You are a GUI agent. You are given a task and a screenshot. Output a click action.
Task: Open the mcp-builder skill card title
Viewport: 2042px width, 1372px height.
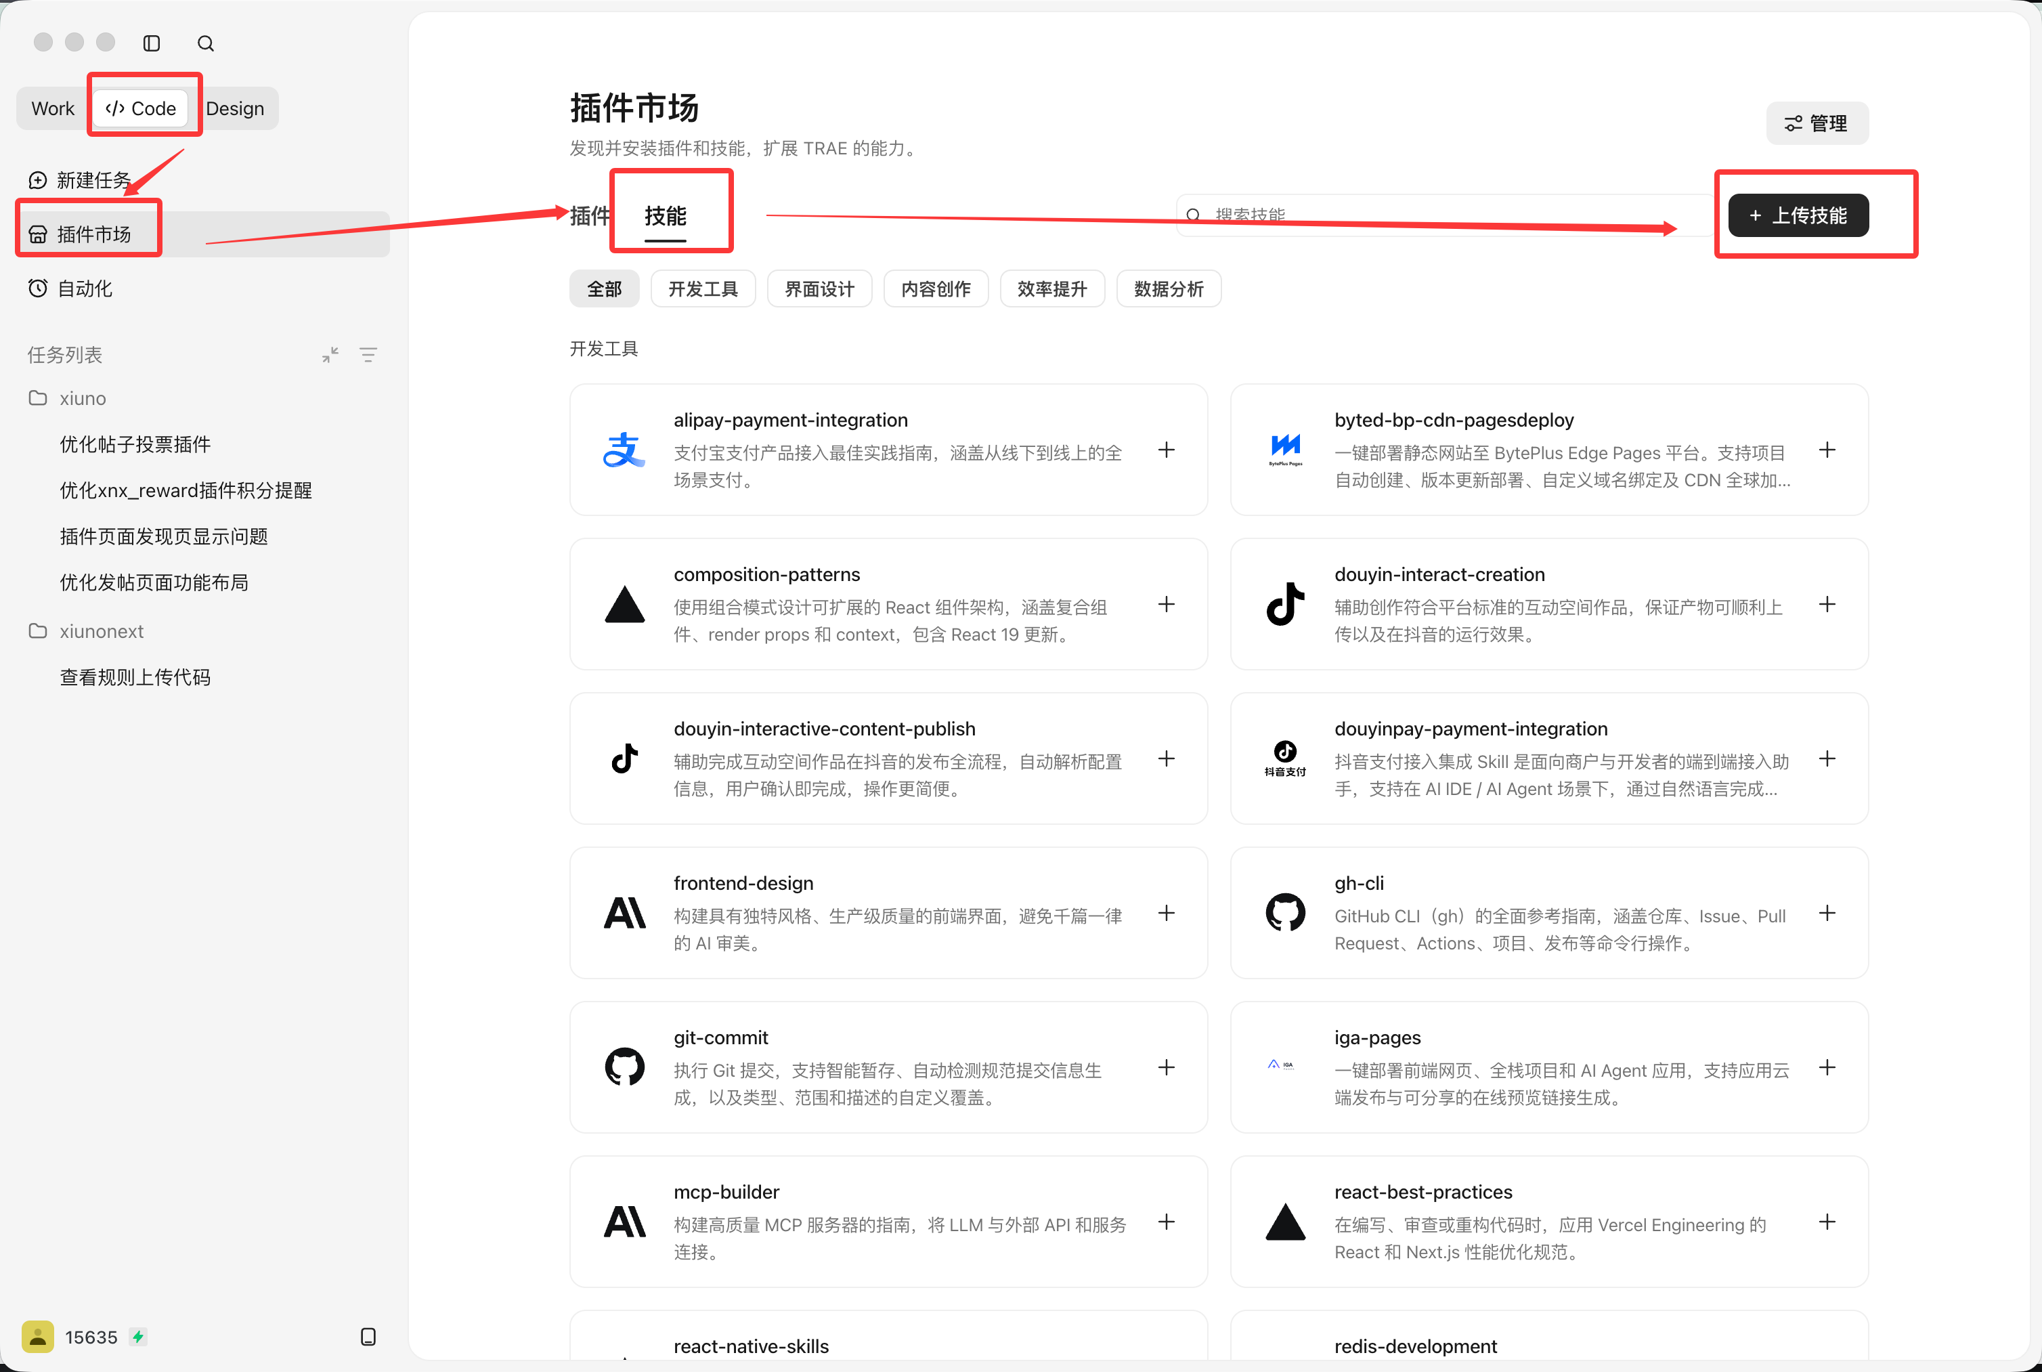click(726, 1192)
